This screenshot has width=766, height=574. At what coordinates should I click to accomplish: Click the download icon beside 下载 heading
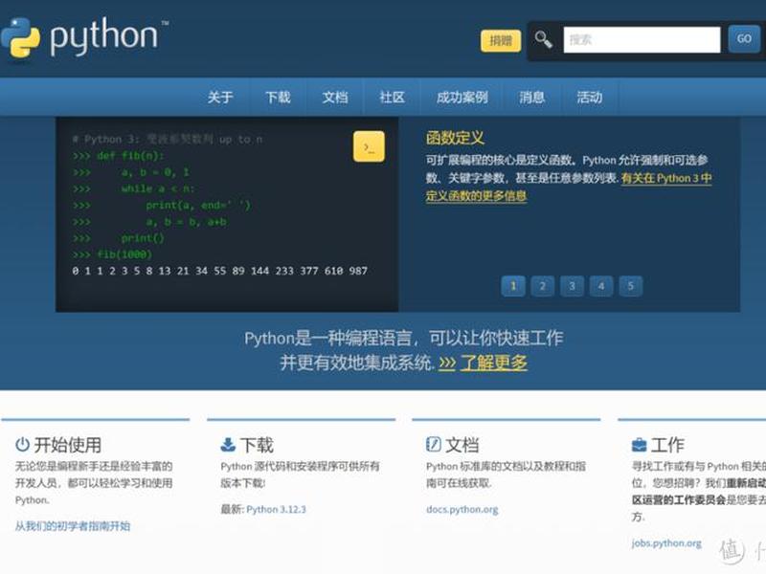tap(228, 445)
